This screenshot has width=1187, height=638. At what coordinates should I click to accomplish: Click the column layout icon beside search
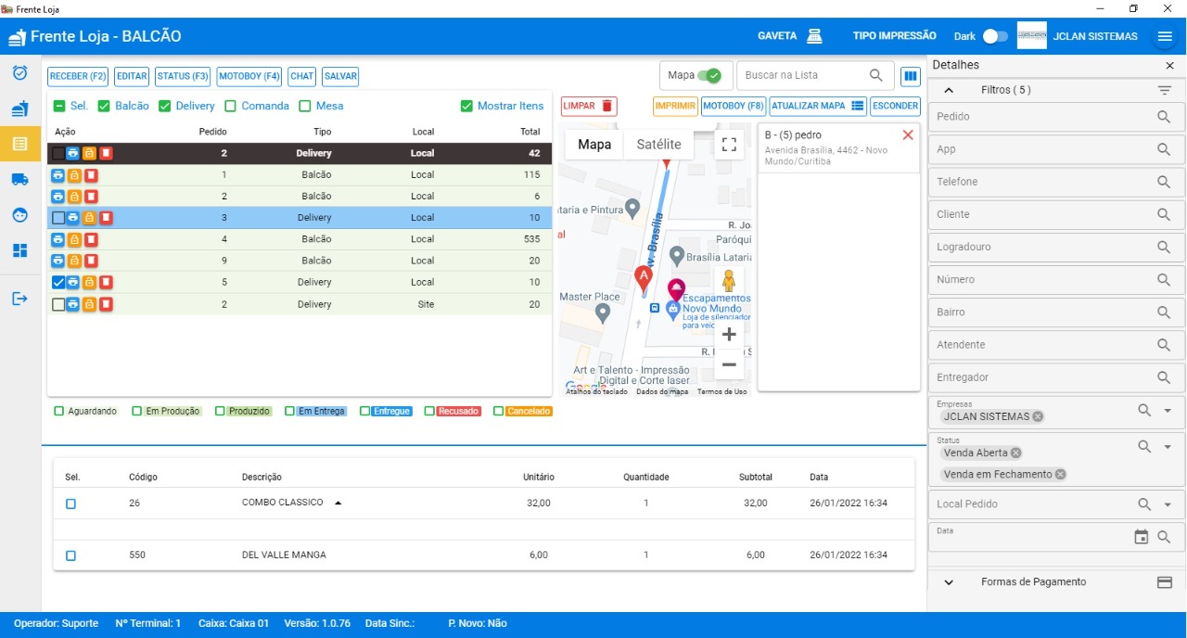(x=910, y=76)
